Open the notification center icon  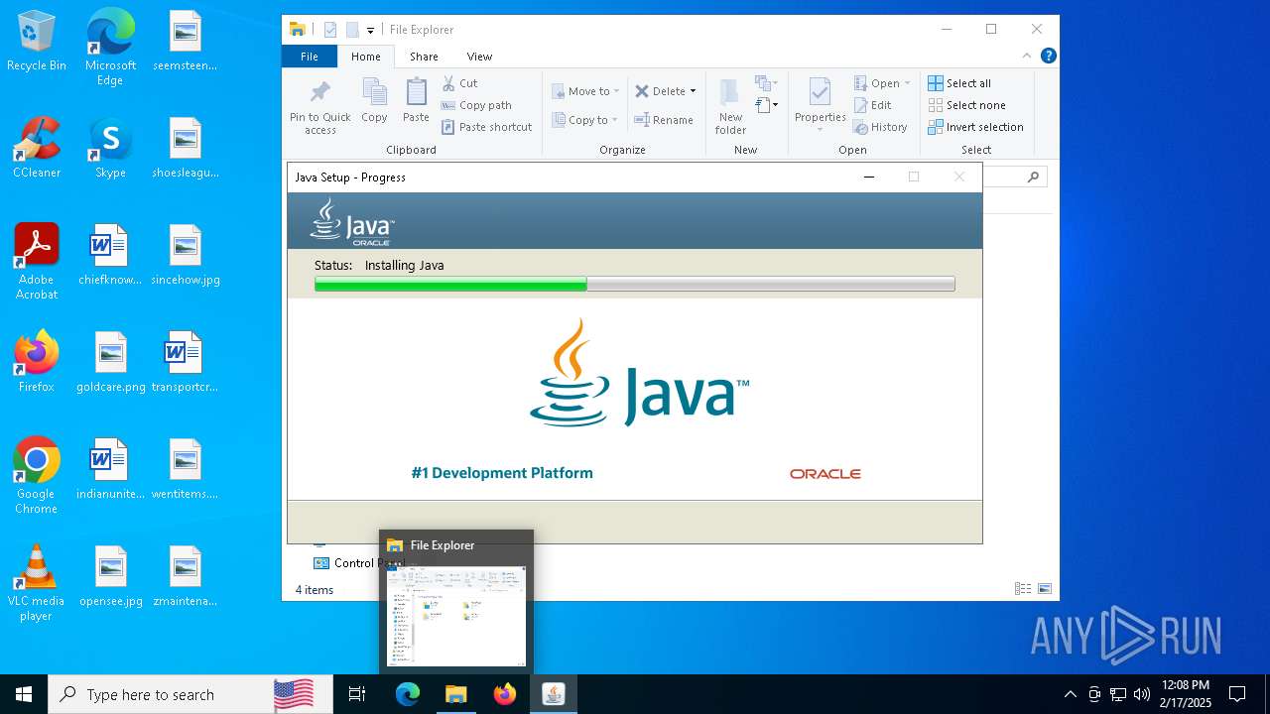pos(1237,694)
